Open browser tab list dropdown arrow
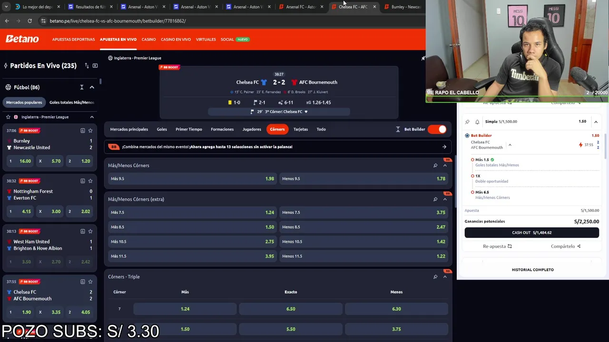609x342 pixels. [6, 7]
